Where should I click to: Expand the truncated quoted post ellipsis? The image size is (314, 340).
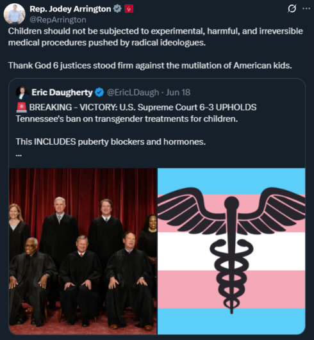[19, 155]
